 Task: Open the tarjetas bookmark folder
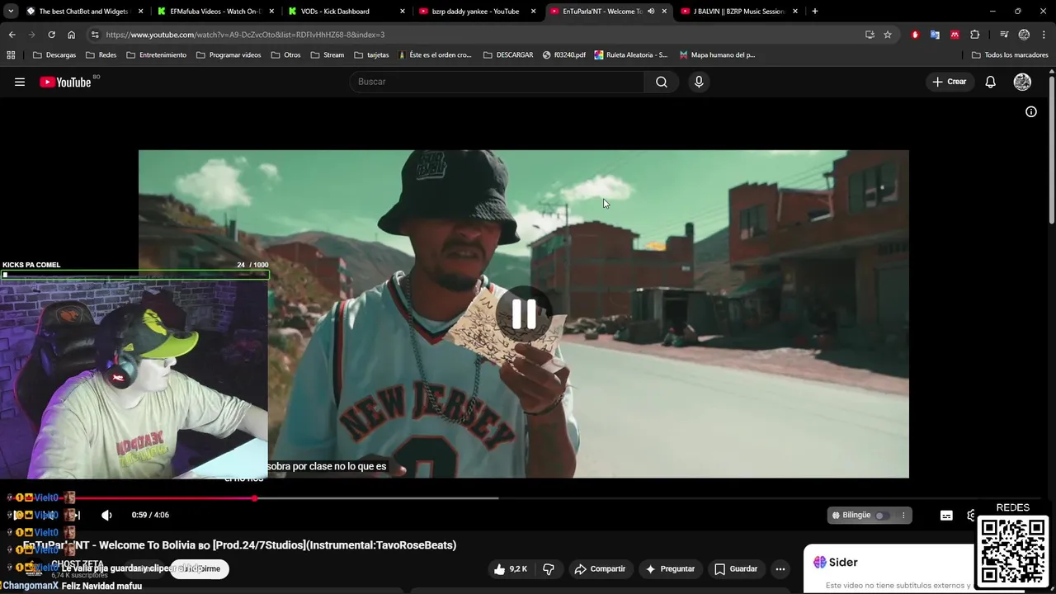(371, 55)
